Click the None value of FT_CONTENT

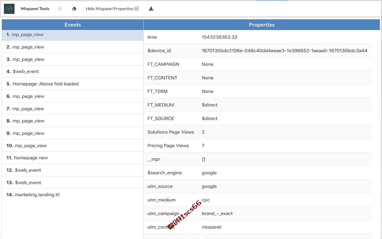pos(207,78)
